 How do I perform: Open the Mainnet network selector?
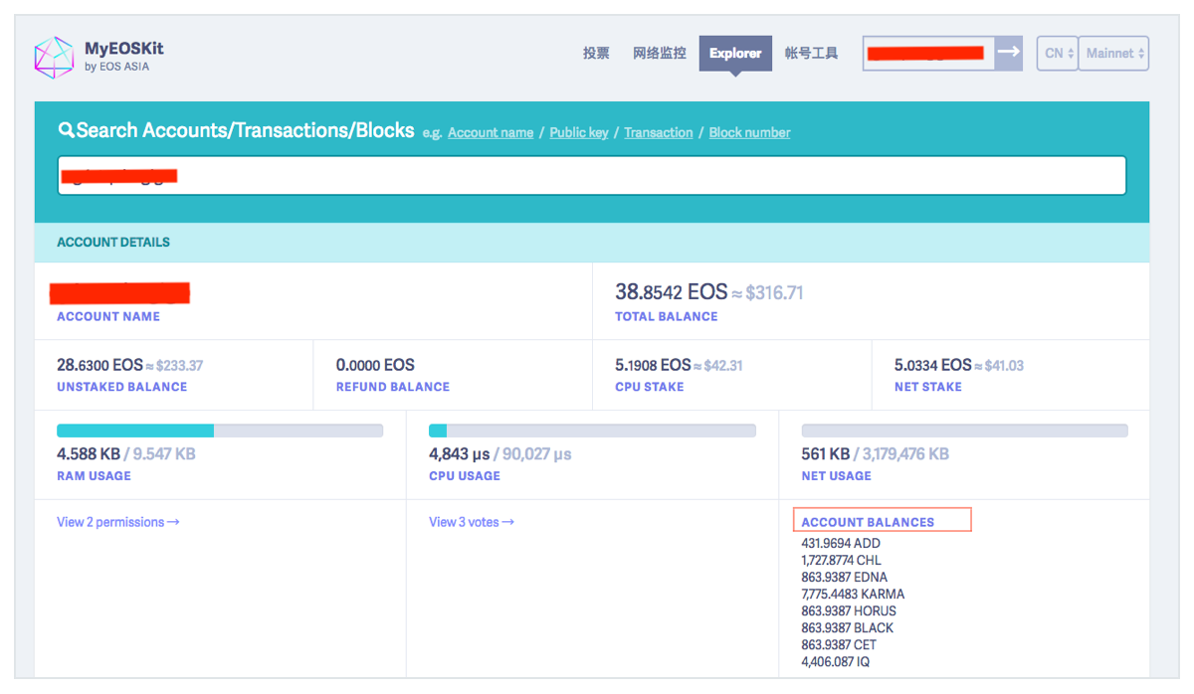1113,53
